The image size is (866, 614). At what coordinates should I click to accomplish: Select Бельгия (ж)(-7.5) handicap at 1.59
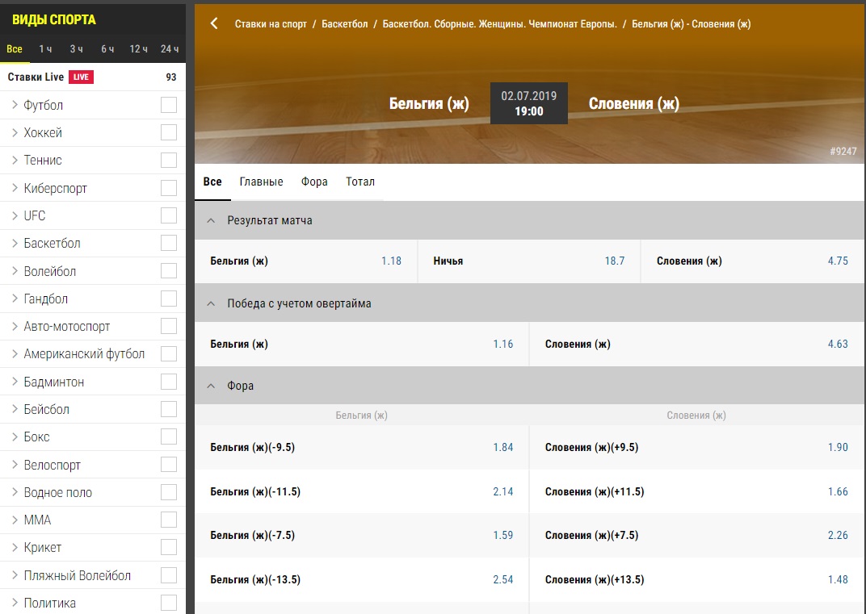click(x=362, y=535)
